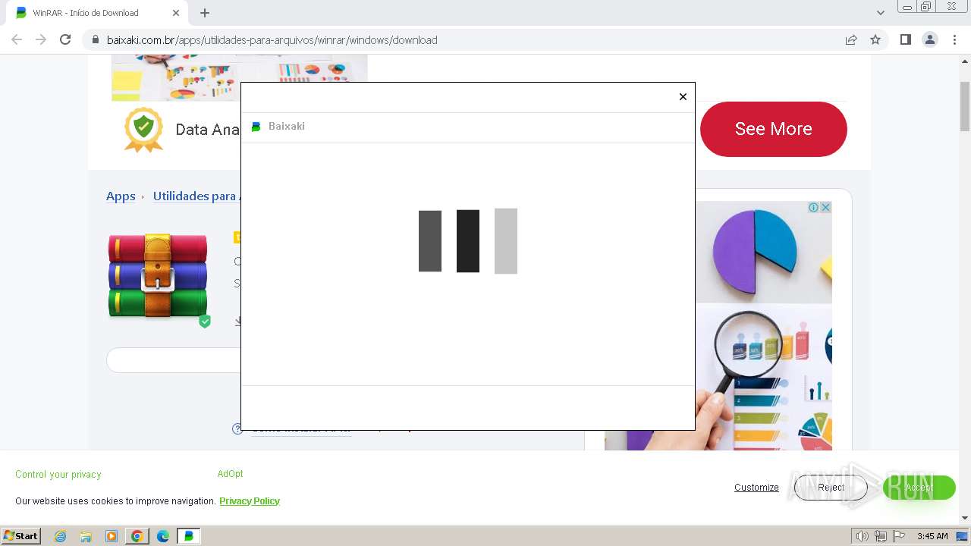Image resolution: width=971 pixels, height=546 pixels.
Task: Click Customize cookie settings
Action: coord(756,488)
